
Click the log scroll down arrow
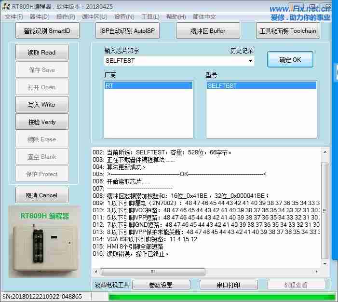pos(325,263)
